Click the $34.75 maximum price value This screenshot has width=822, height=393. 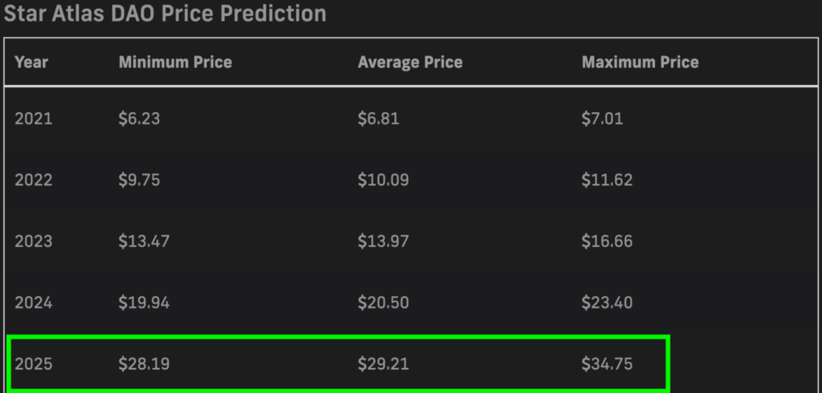coord(607,364)
